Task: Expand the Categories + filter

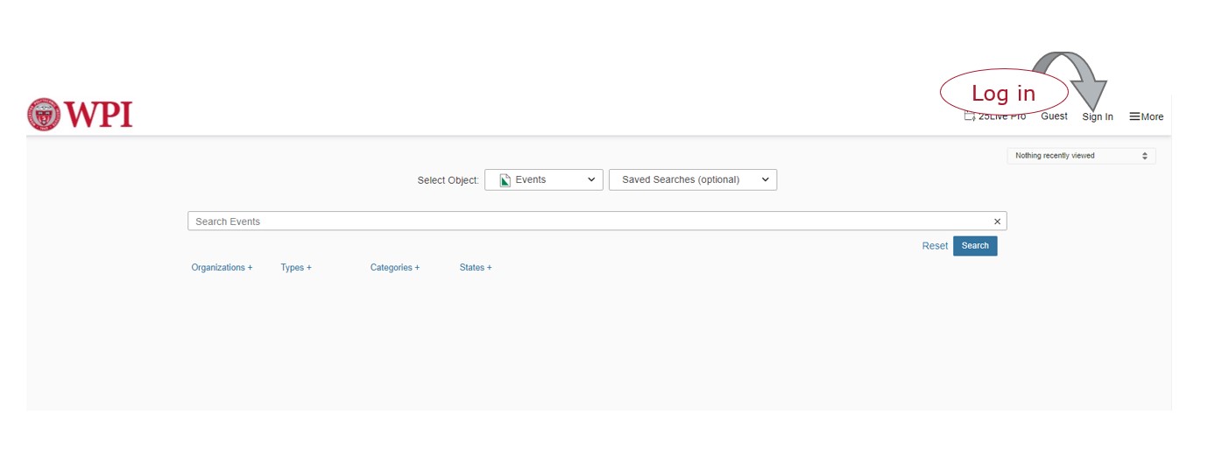Action: pyautogui.click(x=394, y=267)
